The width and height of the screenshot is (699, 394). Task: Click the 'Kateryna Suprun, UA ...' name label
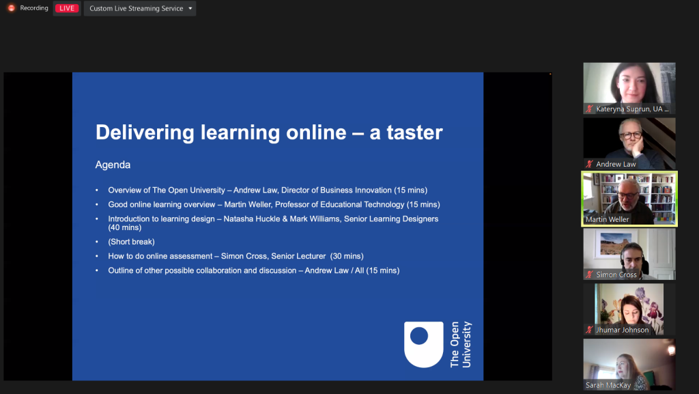click(x=632, y=109)
